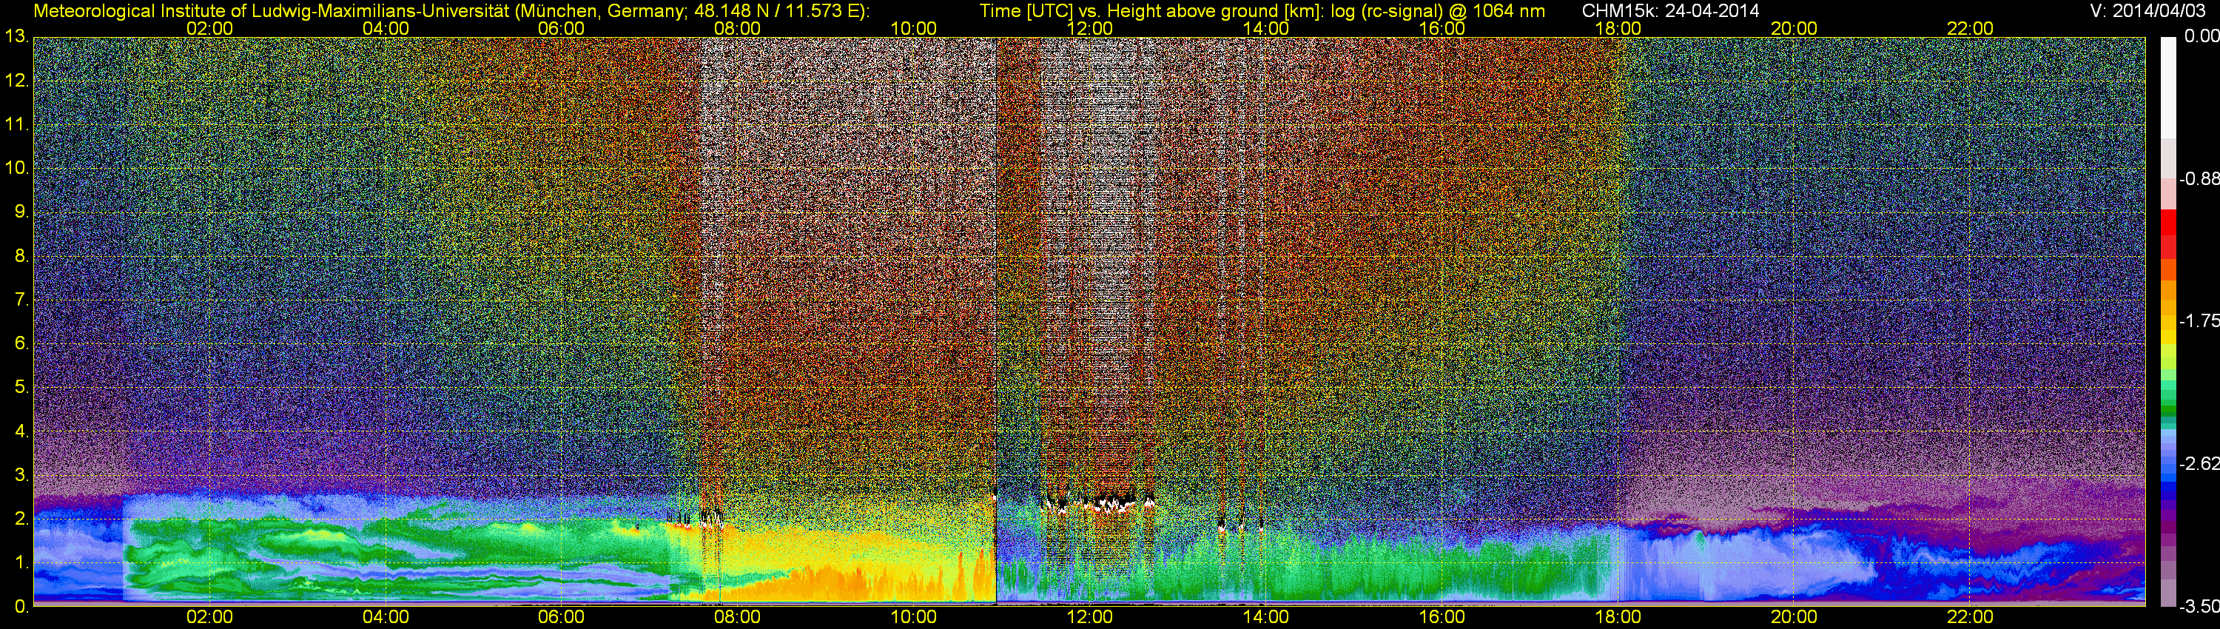
Task: Click the 02:00 label on the bottom time axis
Action: click(209, 617)
